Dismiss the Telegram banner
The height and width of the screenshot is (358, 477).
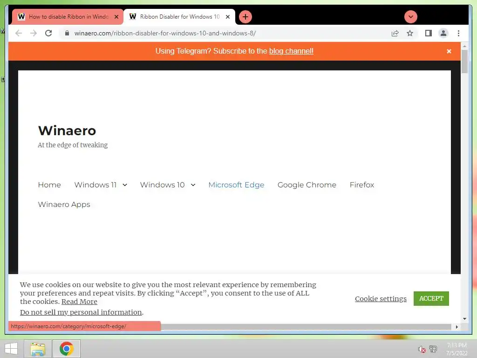449,51
